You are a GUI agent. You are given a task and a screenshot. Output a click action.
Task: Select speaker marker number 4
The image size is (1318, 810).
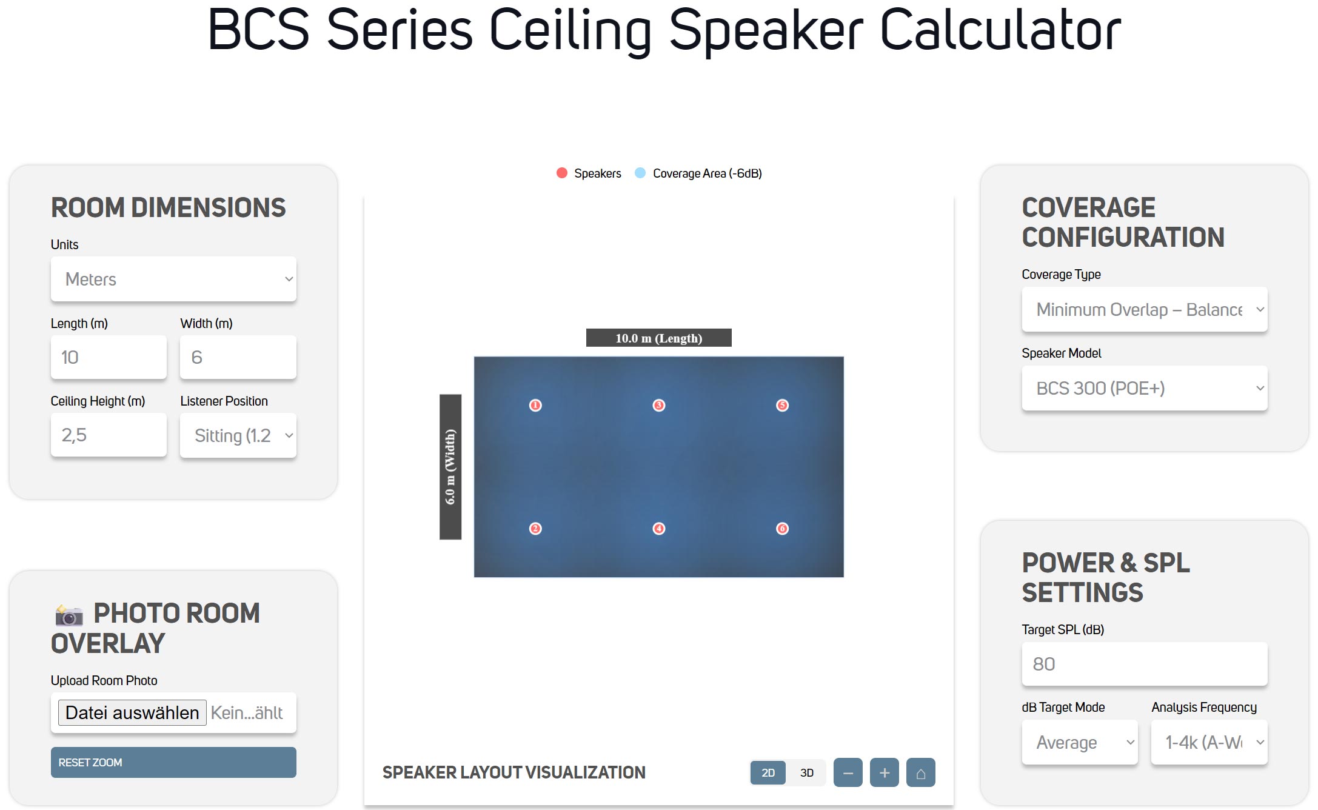tap(659, 529)
